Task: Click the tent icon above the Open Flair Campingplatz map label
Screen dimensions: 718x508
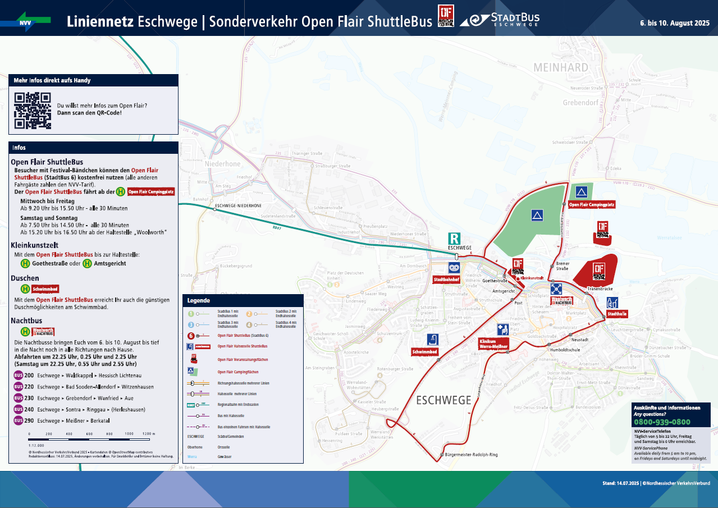Action: tap(582, 192)
